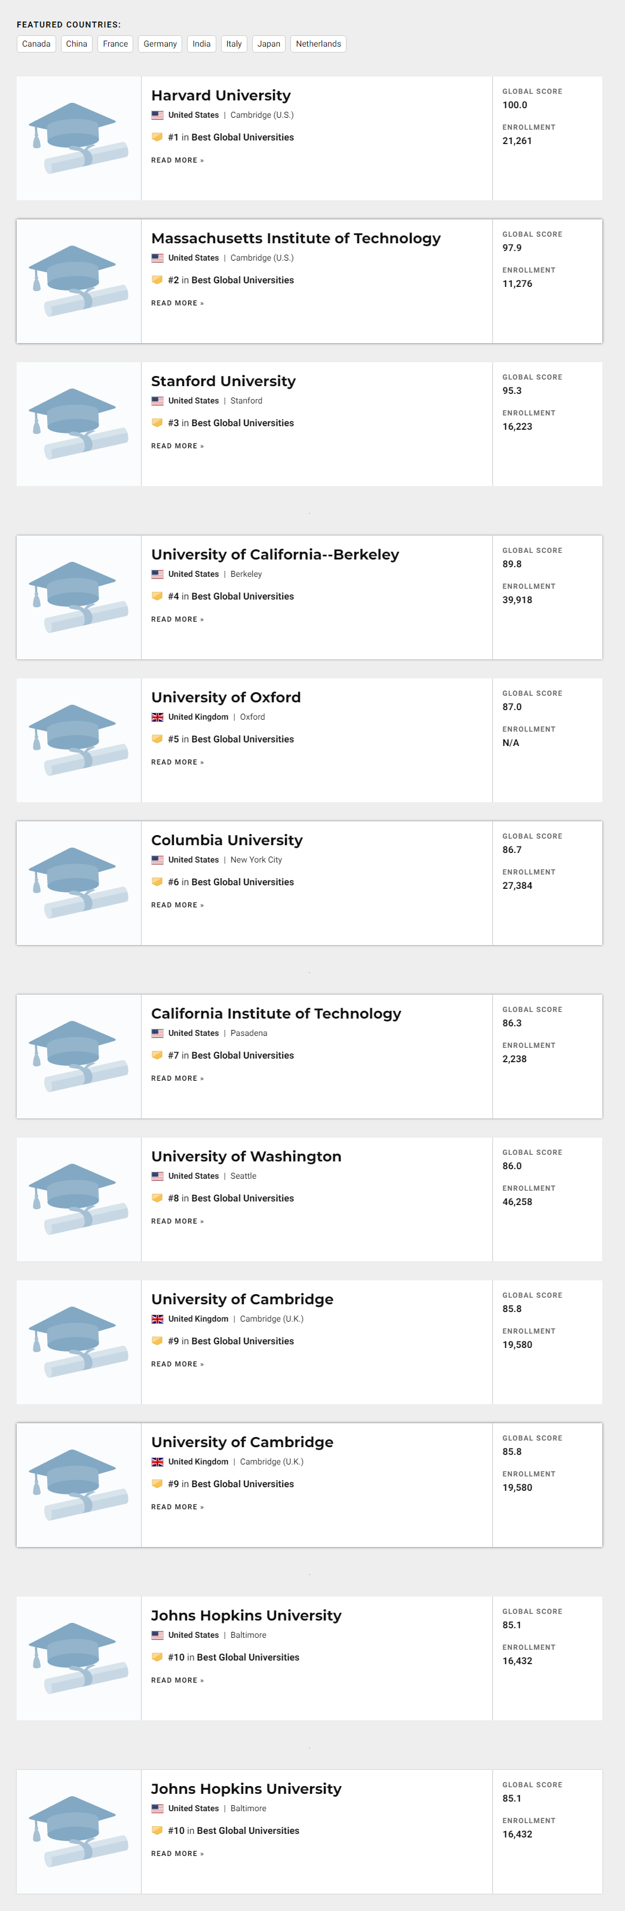The width and height of the screenshot is (625, 1911).
Task: Click US flag icon under MIT
Action: (157, 258)
